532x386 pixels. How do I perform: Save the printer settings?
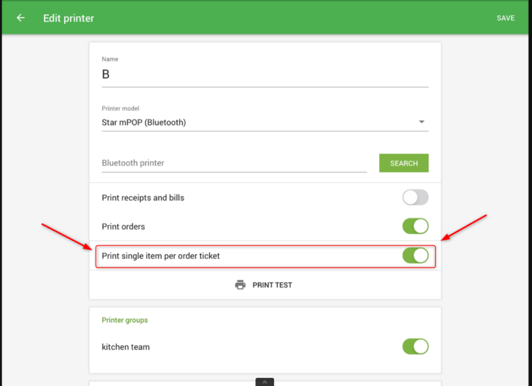tap(505, 18)
